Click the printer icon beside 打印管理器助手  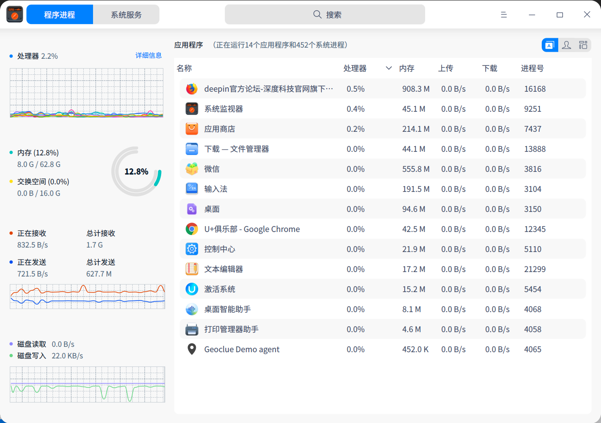pyautogui.click(x=191, y=329)
